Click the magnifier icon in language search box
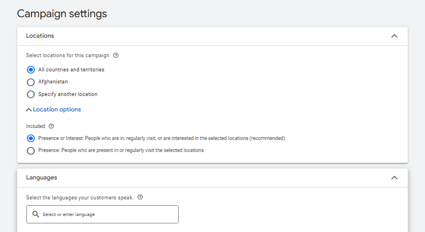This screenshot has width=425, height=232. pyautogui.click(x=36, y=214)
